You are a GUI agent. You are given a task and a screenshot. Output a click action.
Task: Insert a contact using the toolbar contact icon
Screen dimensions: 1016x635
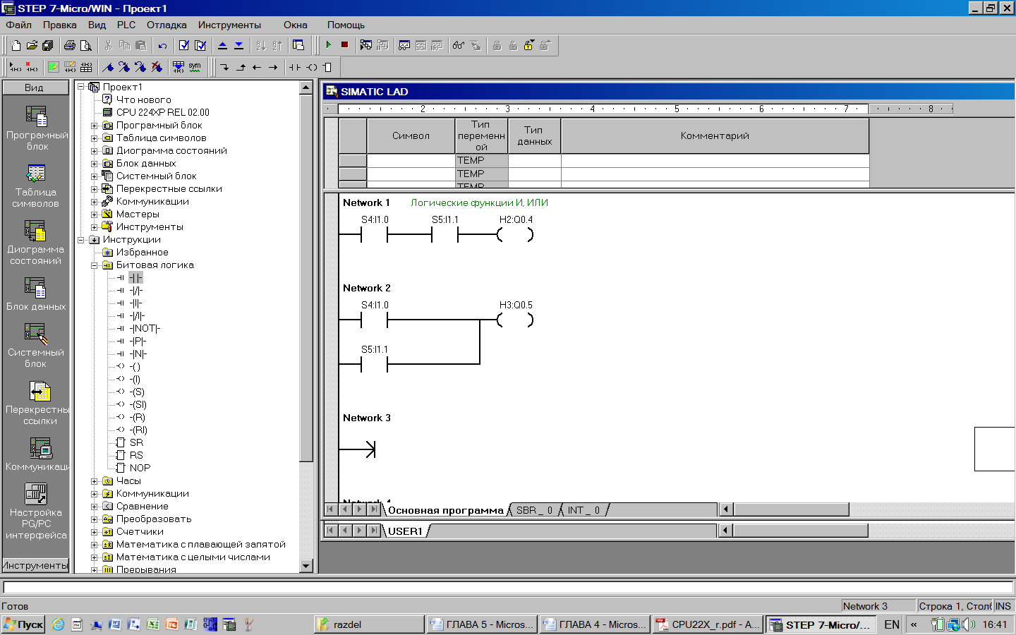coord(295,67)
